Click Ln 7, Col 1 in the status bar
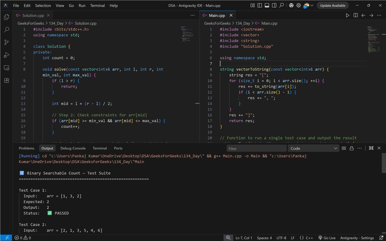This screenshot has height=241, width=386. (244, 238)
